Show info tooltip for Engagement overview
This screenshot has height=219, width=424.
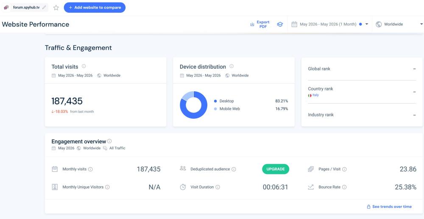pyautogui.click(x=109, y=141)
